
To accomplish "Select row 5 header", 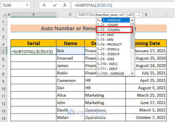I will coord(3,51).
